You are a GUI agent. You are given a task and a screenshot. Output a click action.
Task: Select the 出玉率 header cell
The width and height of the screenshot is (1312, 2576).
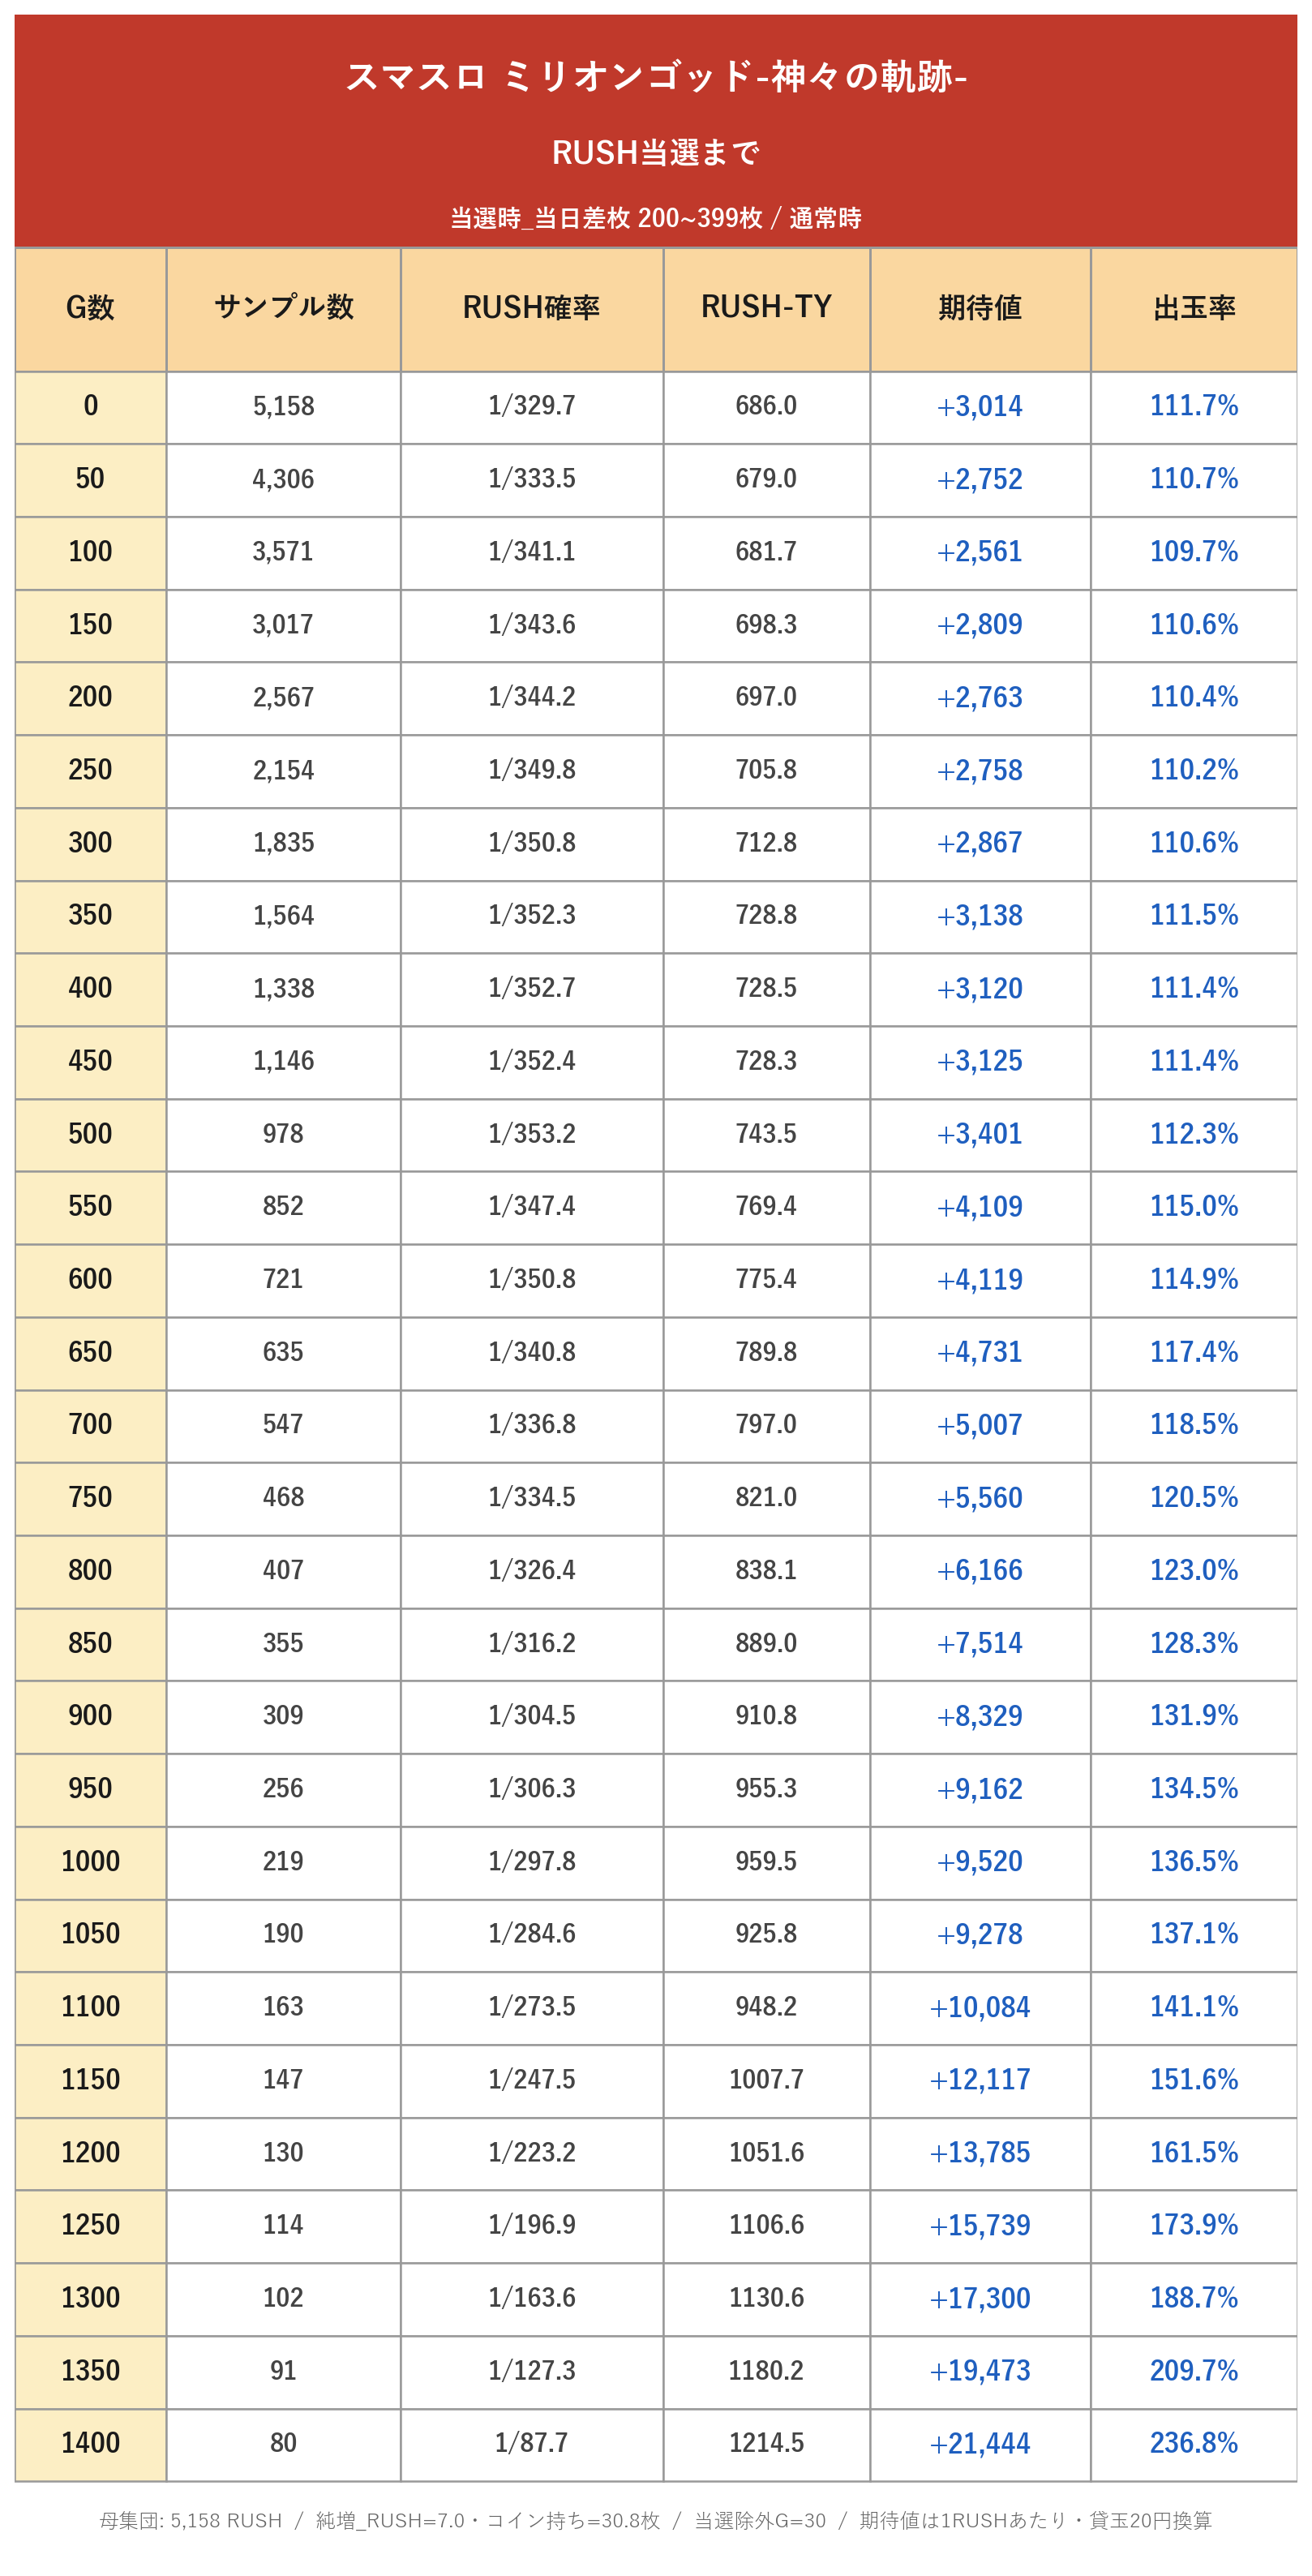pos(1194,309)
